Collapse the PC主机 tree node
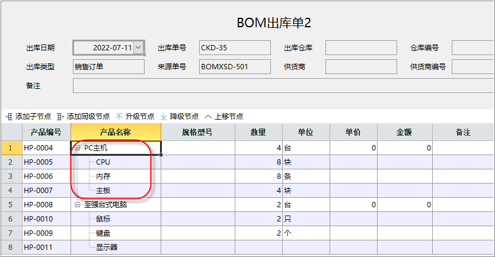This screenshot has height=257, width=495. click(x=77, y=148)
